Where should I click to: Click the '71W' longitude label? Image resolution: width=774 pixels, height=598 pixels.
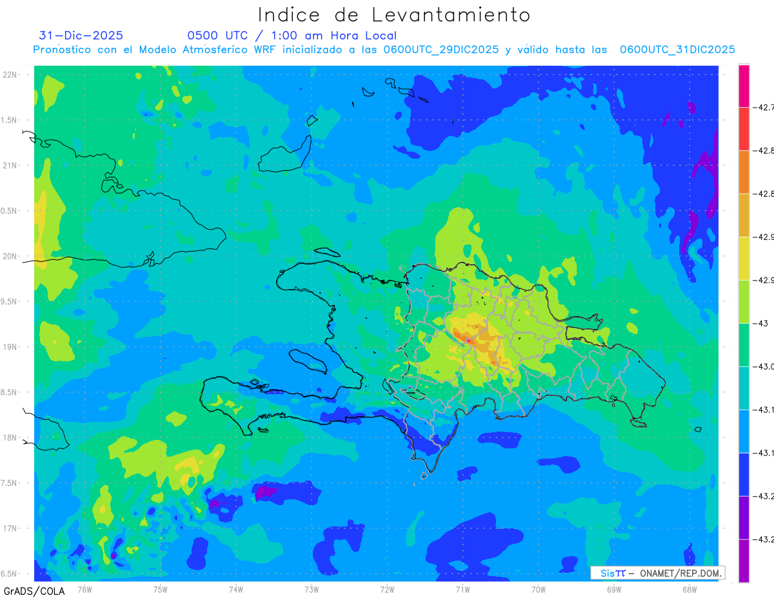click(462, 589)
